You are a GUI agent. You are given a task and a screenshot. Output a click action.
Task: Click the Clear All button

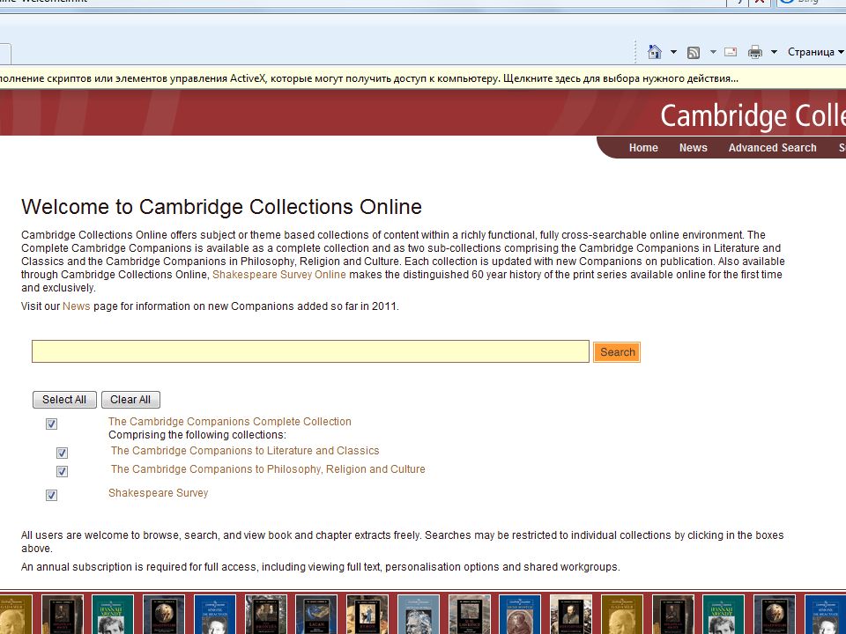pyautogui.click(x=130, y=400)
